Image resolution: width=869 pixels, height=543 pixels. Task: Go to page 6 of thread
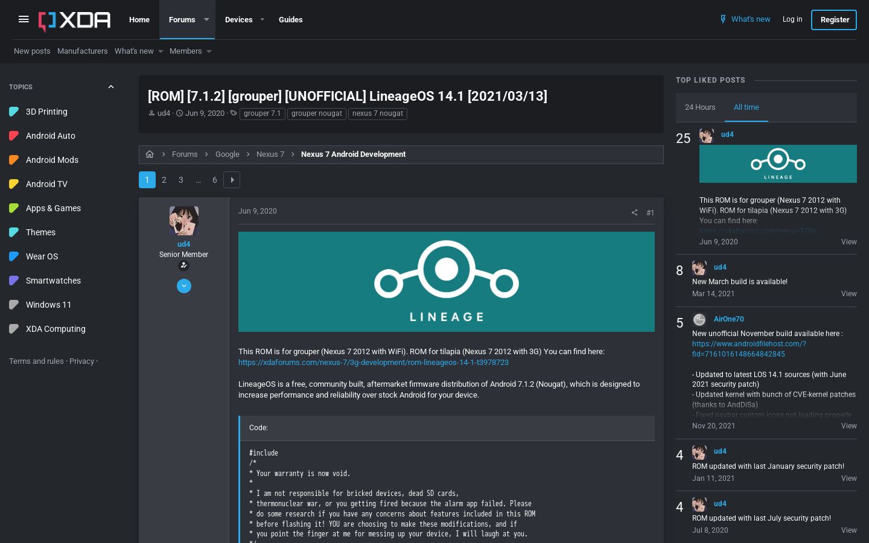pos(215,180)
